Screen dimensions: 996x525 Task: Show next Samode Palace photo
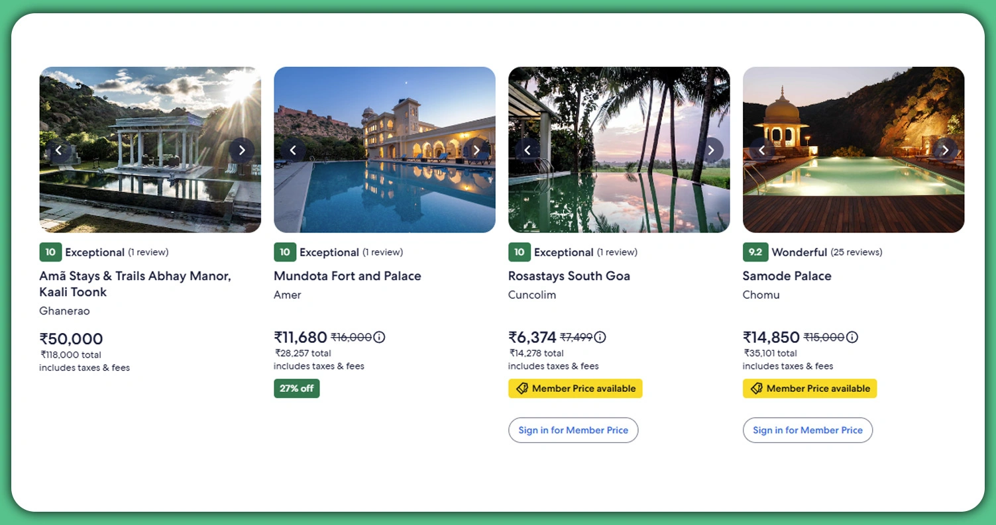tap(945, 150)
